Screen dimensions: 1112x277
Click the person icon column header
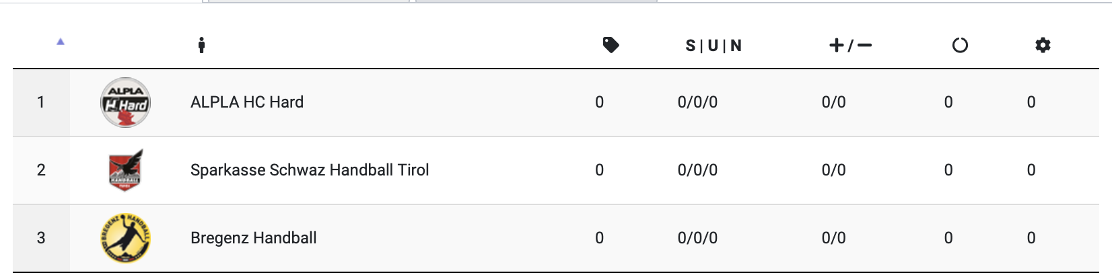click(x=201, y=45)
